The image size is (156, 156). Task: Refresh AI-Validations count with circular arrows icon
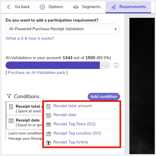click(x=116, y=65)
